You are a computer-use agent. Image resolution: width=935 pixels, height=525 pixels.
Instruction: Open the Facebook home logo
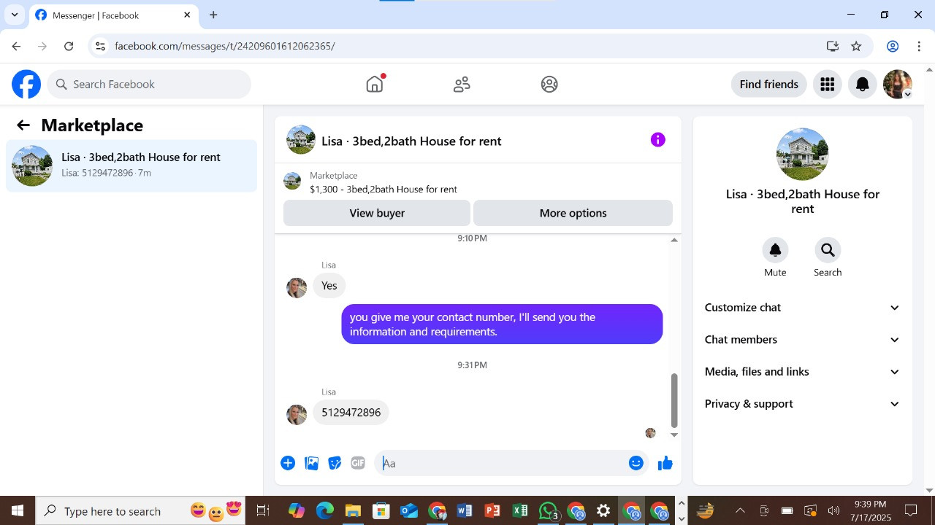[x=26, y=85]
